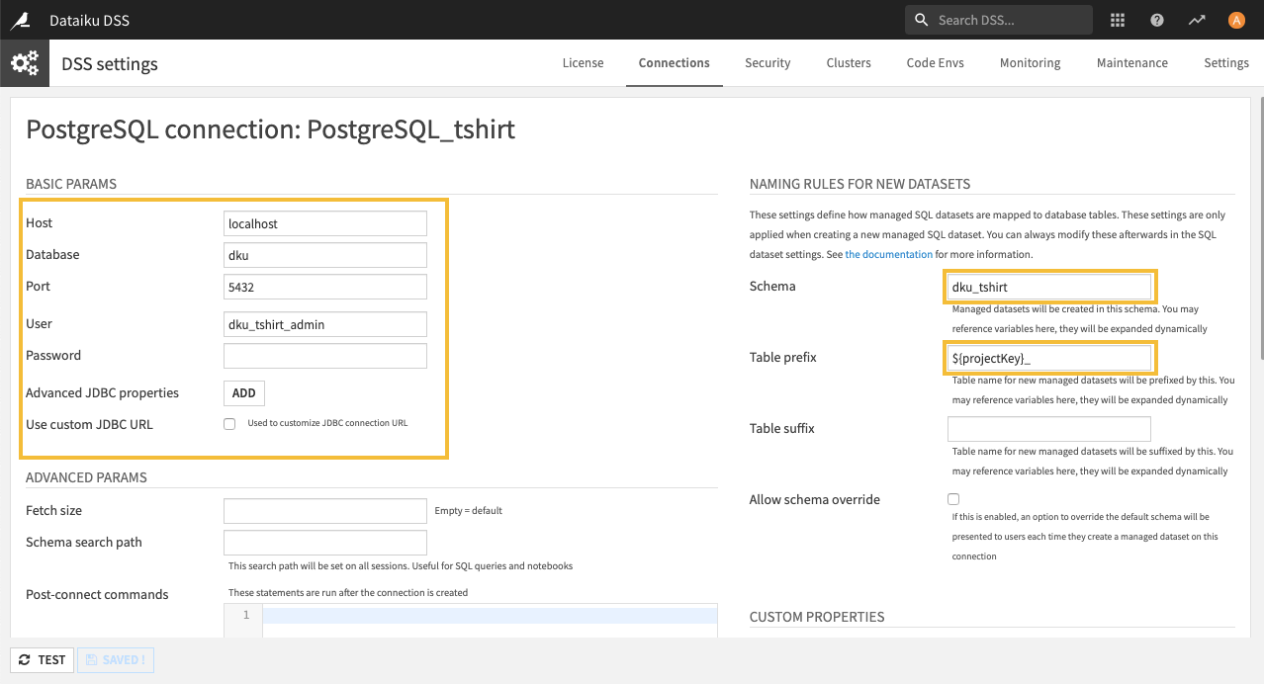This screenshot has height=684, width=1264.
Task: Click the DSS settings gears icon
Action: (x=25, y=63)
